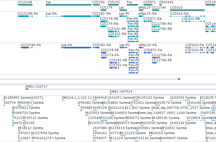
Task: Open the Psn-PC protein label
Action: 134,70
